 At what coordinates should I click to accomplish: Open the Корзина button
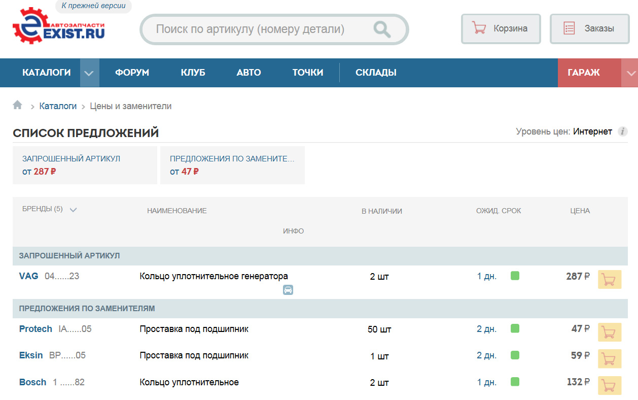pyautogui.click(x=501, y=28)
